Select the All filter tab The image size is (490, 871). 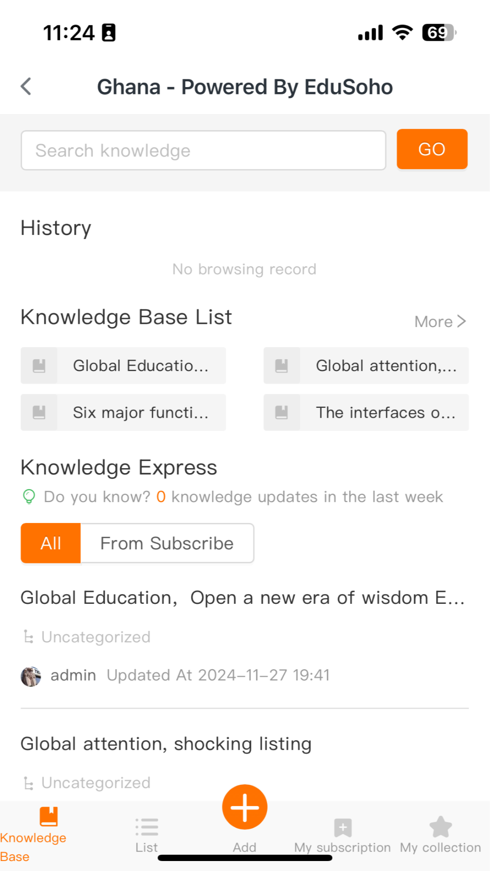click(x=51, y=543)
